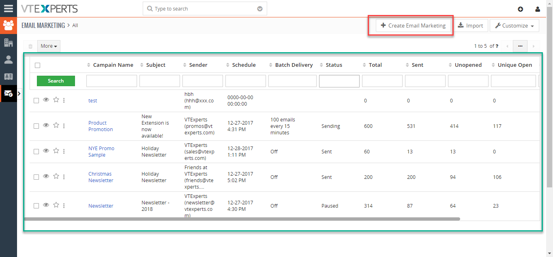Viewport: 553px width, 257px height.
Task: Open the search box dropdown arrow
Action: 260,9
